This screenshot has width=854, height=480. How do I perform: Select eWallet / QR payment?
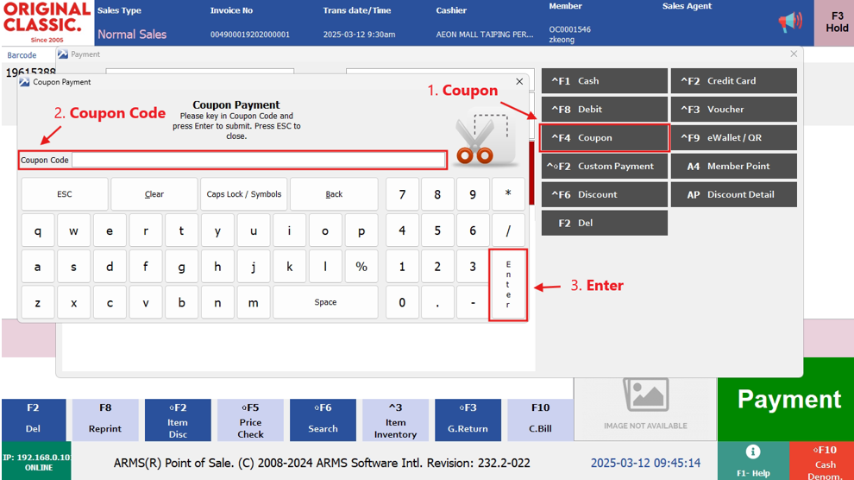pyautogui.click(x=733, y=138)
